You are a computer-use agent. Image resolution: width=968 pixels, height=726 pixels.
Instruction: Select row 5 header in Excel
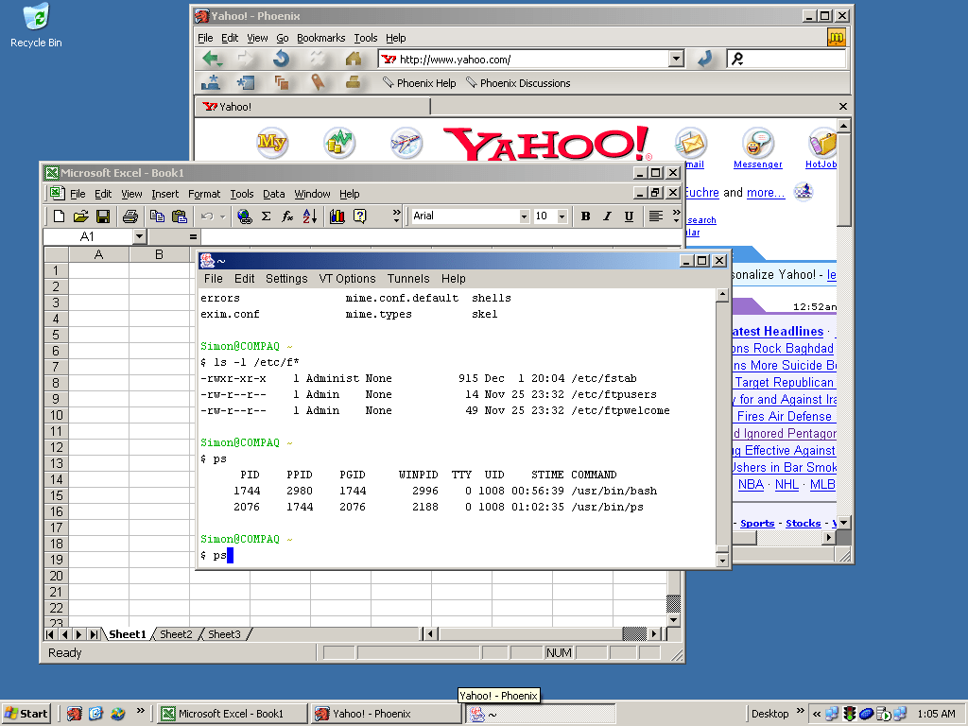pyautogui.click(x=56, y=335)
